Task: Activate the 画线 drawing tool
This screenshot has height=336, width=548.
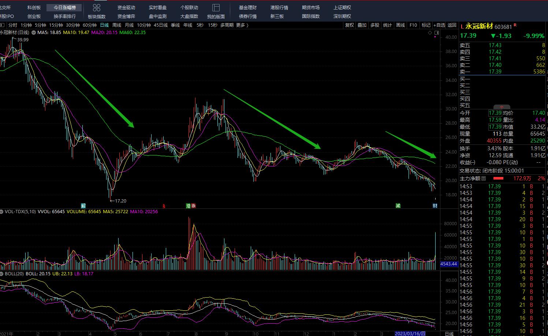Action: tap(400, 25)
